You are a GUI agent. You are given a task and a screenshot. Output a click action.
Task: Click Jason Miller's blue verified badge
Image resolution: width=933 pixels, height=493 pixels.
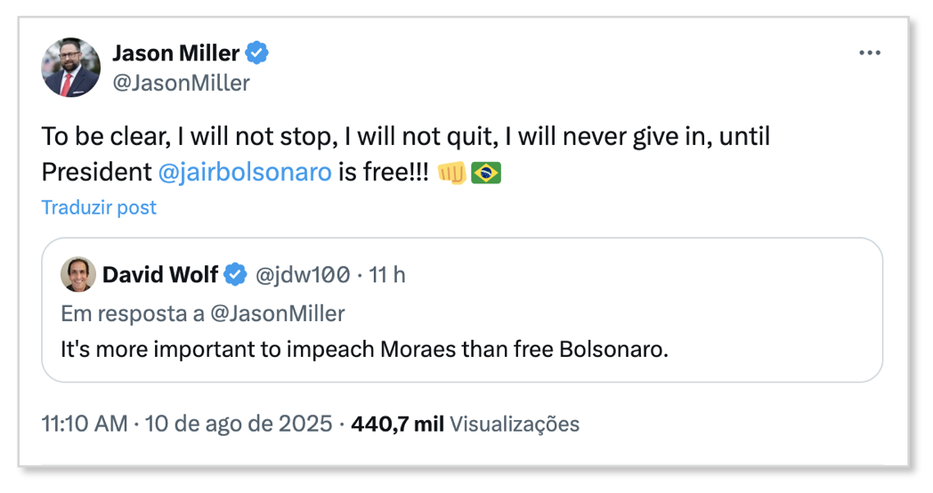[257, 53]
